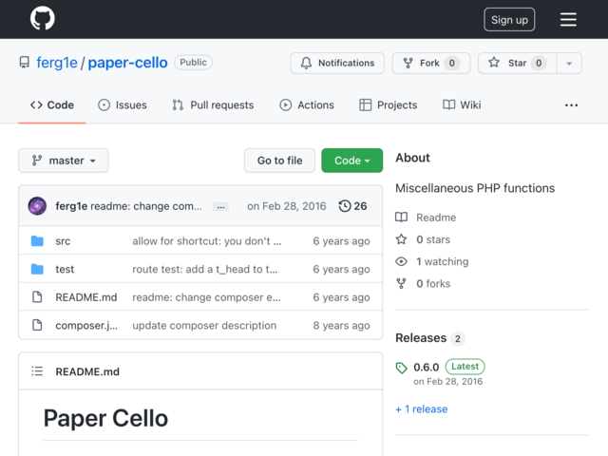Open the test folder
The image size is (608, 456).
pyautogui.click(x=65, y=269)
